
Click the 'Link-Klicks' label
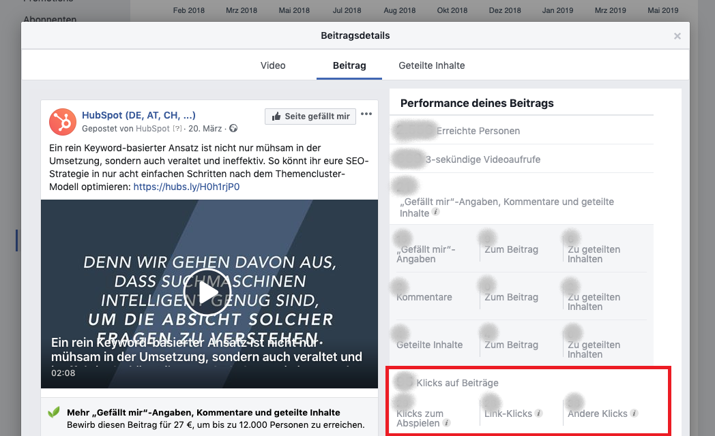(x=508, y=414)
